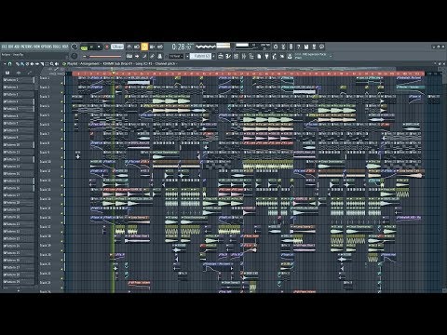Show automation clips icon in picker panel
The width and height of the screenshot is (447, 335).
click(30, 73)
